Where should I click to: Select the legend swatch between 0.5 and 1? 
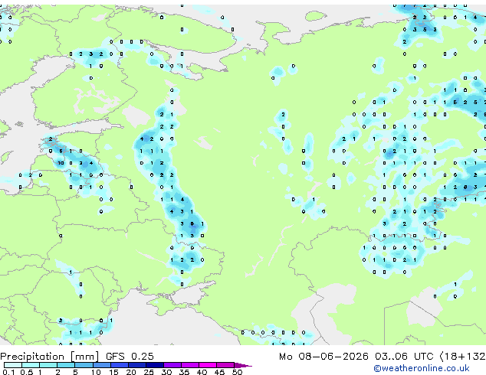point(31,365)
